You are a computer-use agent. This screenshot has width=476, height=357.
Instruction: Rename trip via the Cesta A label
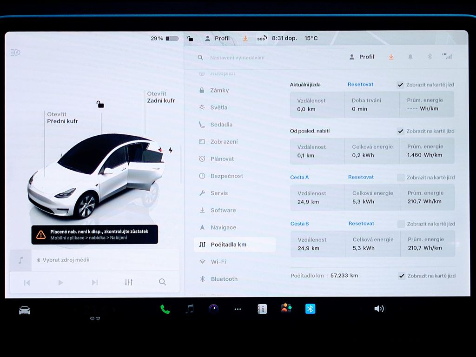point(299,177)
